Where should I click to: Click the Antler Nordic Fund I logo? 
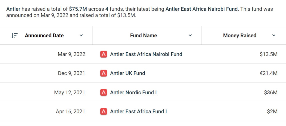point(103,92)
